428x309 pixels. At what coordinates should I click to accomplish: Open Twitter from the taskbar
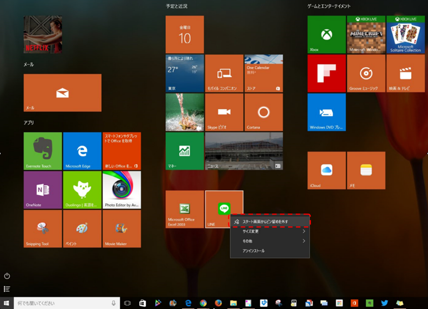tap(384, 303)
